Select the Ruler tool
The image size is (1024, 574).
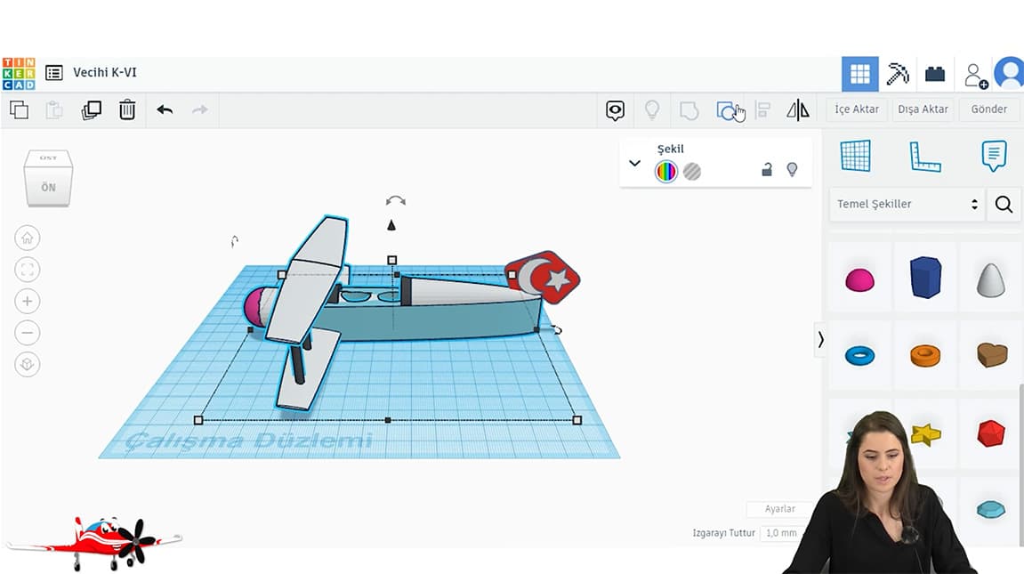point(924,156)
